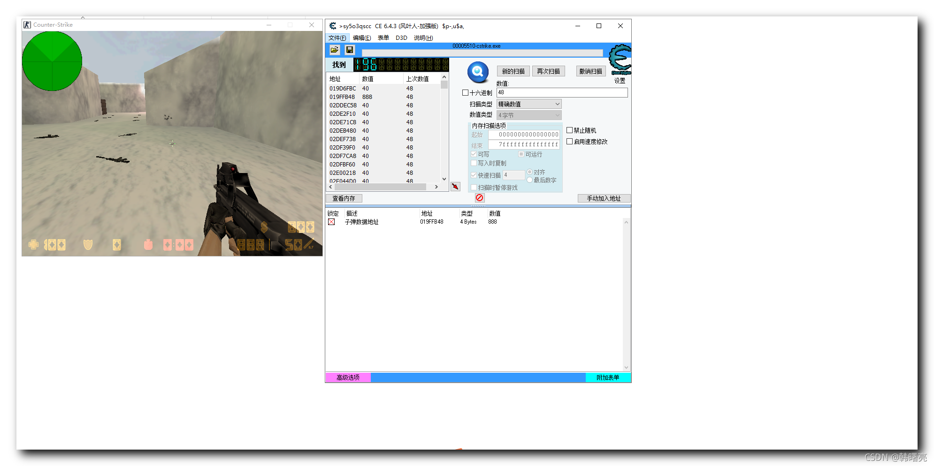The height and width of the screenshot is (466, 934).
Task: Open settings via the Cheat Engine logo
Action: [620, 60]
